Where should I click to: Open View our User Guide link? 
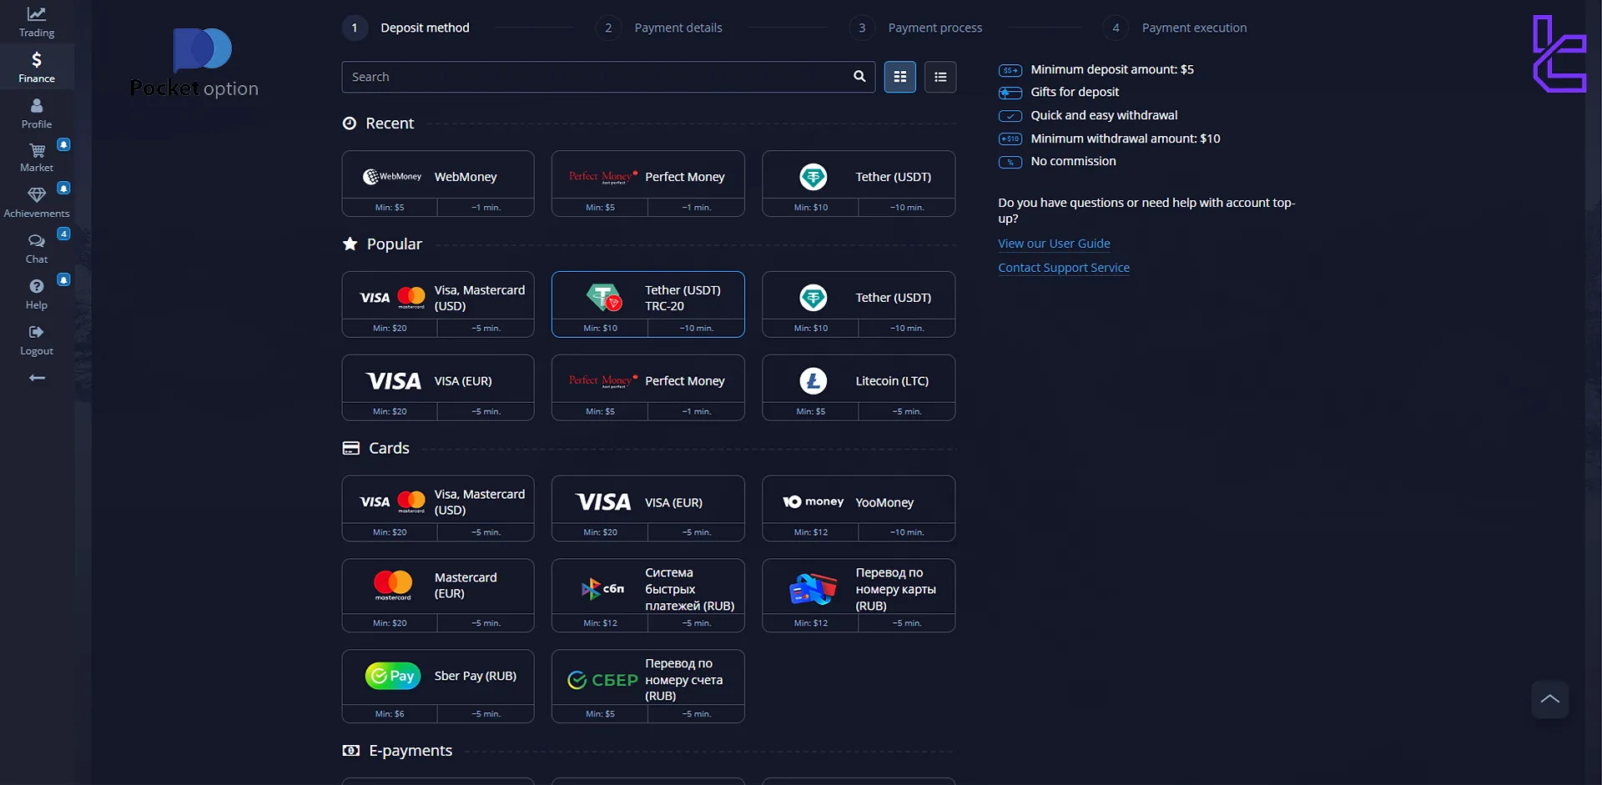point(1054,244)
